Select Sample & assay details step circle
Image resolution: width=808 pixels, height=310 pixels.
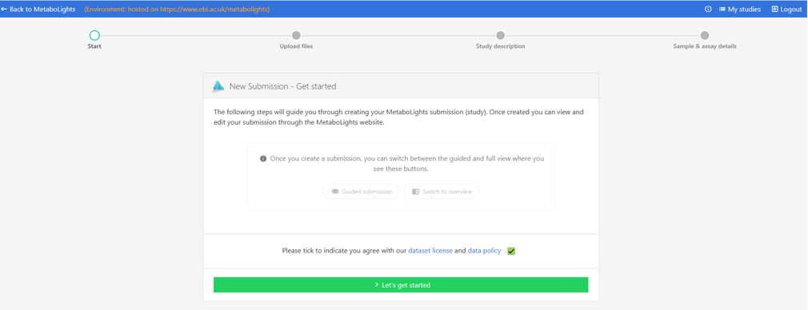[x=705, y=35]
